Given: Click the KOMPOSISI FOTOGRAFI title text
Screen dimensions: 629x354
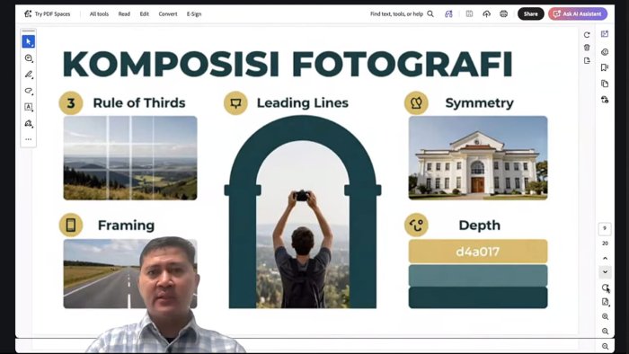Looking at the screenshot, I should (288, 64).
